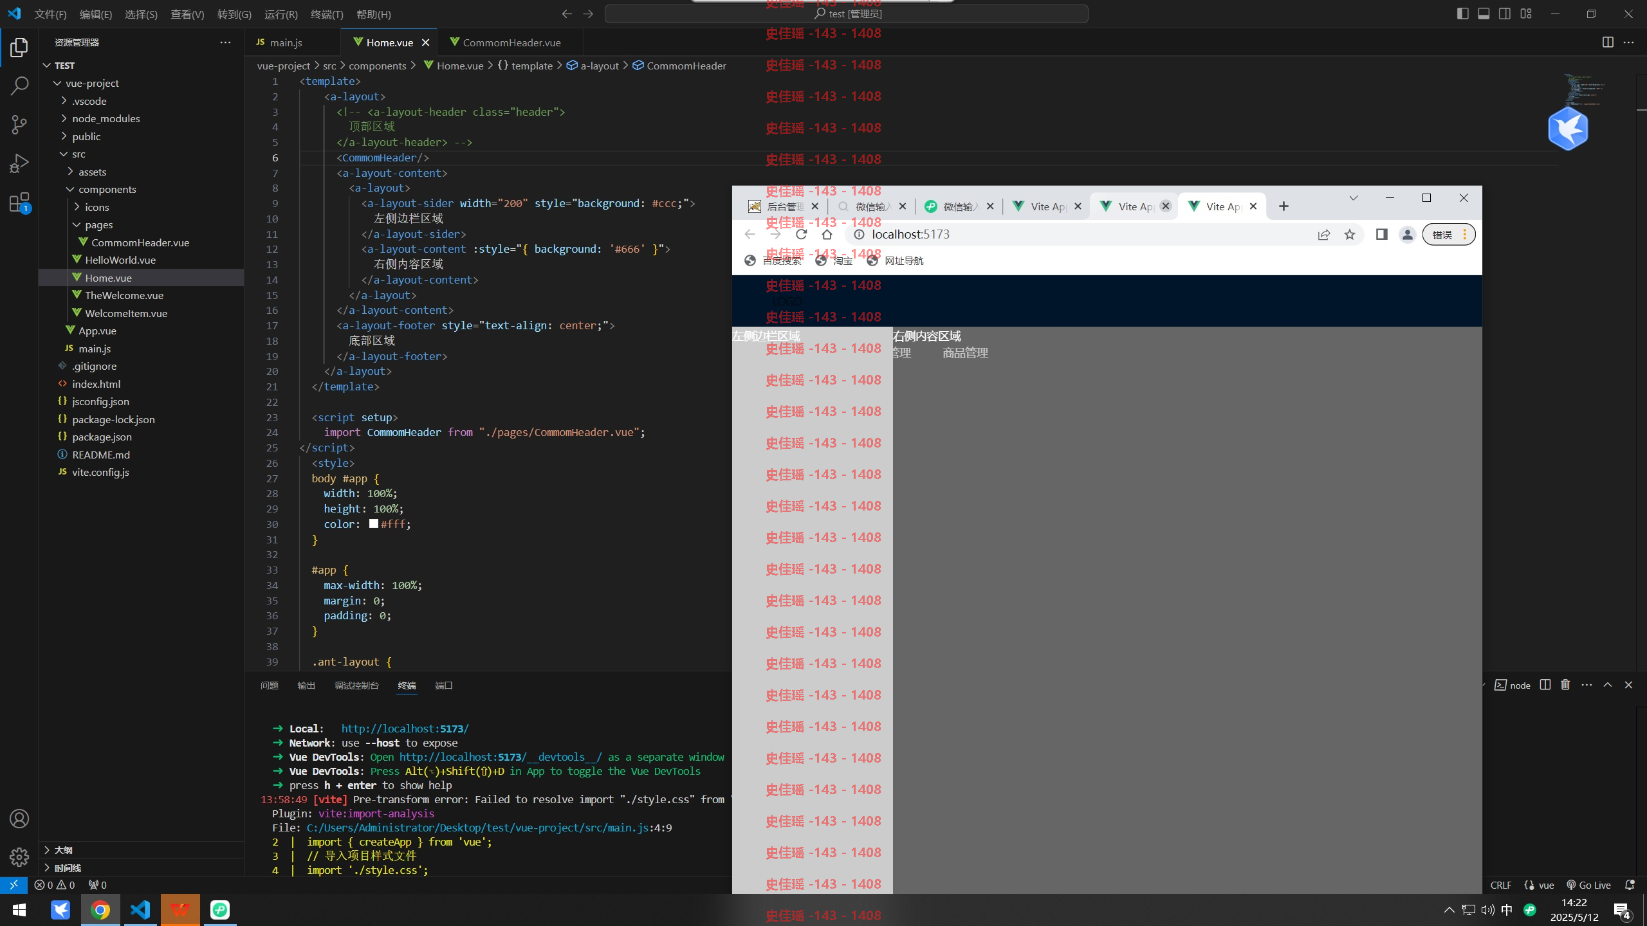Go to home page in Chrome window
This screenshot has width=1647, height=926.
(x=827, y=235)
